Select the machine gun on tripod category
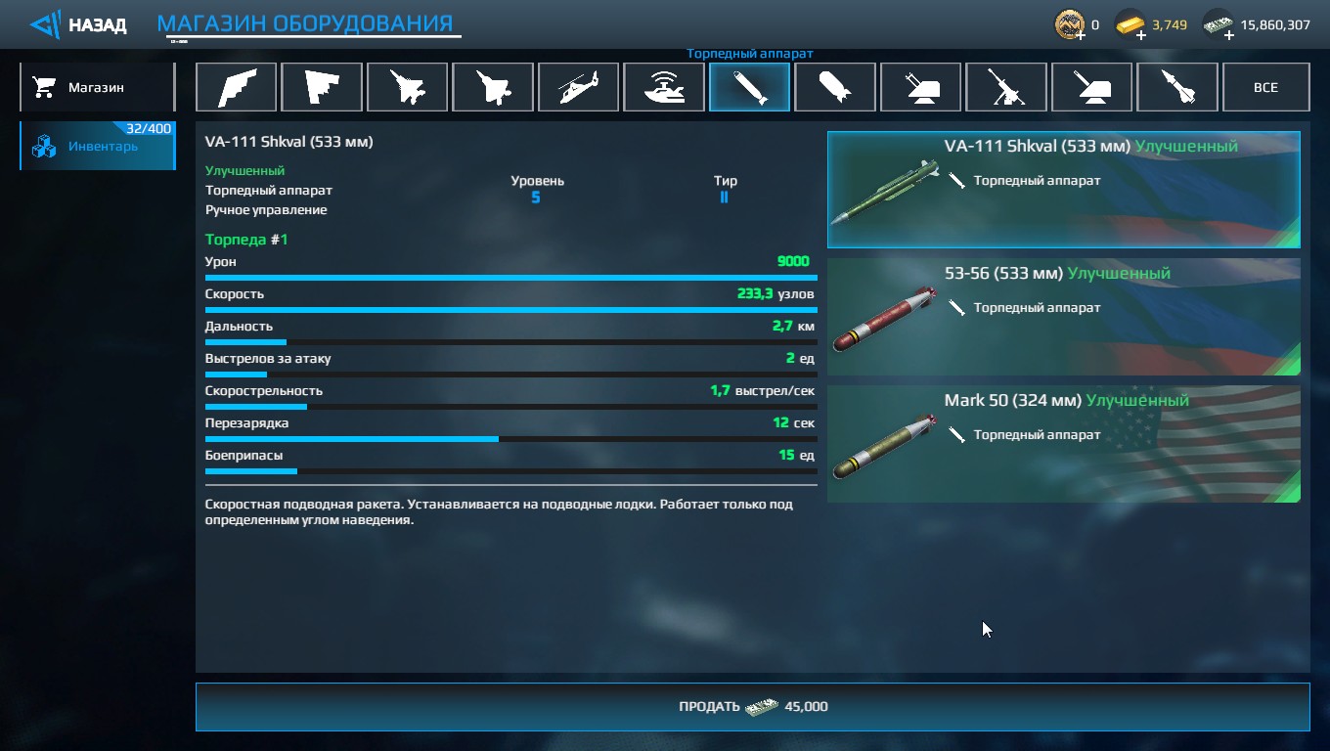 pos(1006,87)
